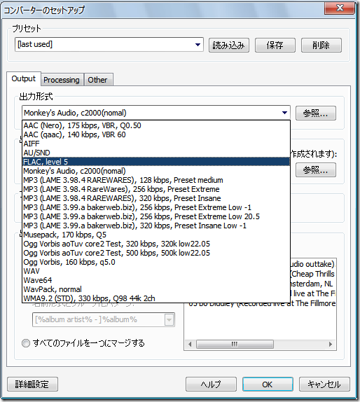Collapse the output format combo box arrow
This screenshot has height=402, width=360.
coord(284,113)
